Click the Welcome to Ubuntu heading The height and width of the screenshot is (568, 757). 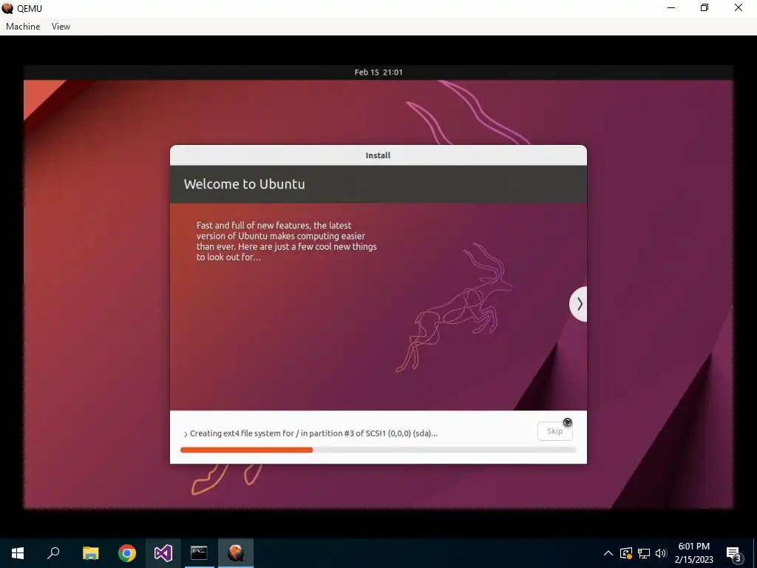pyautogui.click(x=244, y=184)
